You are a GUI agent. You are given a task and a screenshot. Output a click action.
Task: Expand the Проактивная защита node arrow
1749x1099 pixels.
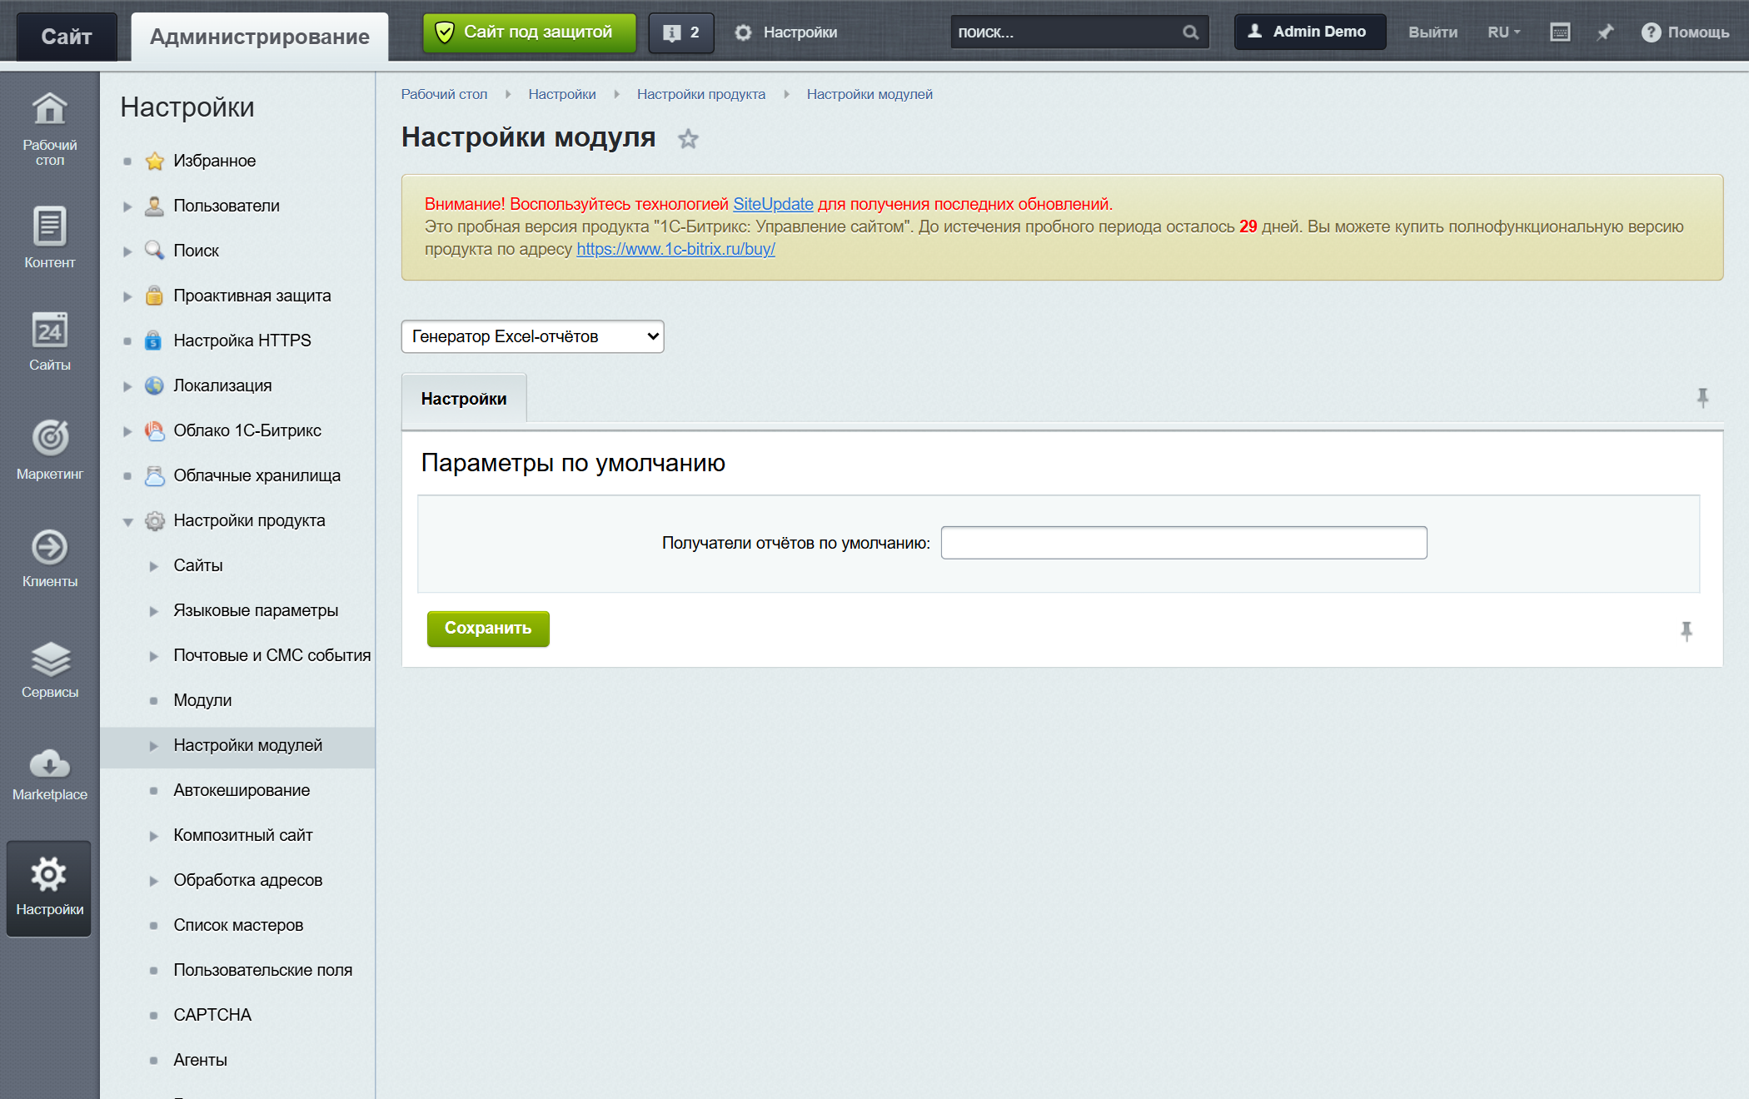tap(127, 296)
